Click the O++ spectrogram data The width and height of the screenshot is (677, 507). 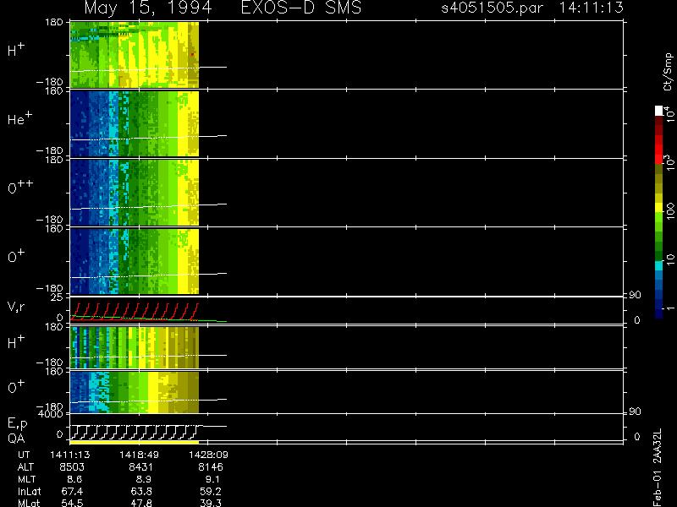[x=135, y=193]
